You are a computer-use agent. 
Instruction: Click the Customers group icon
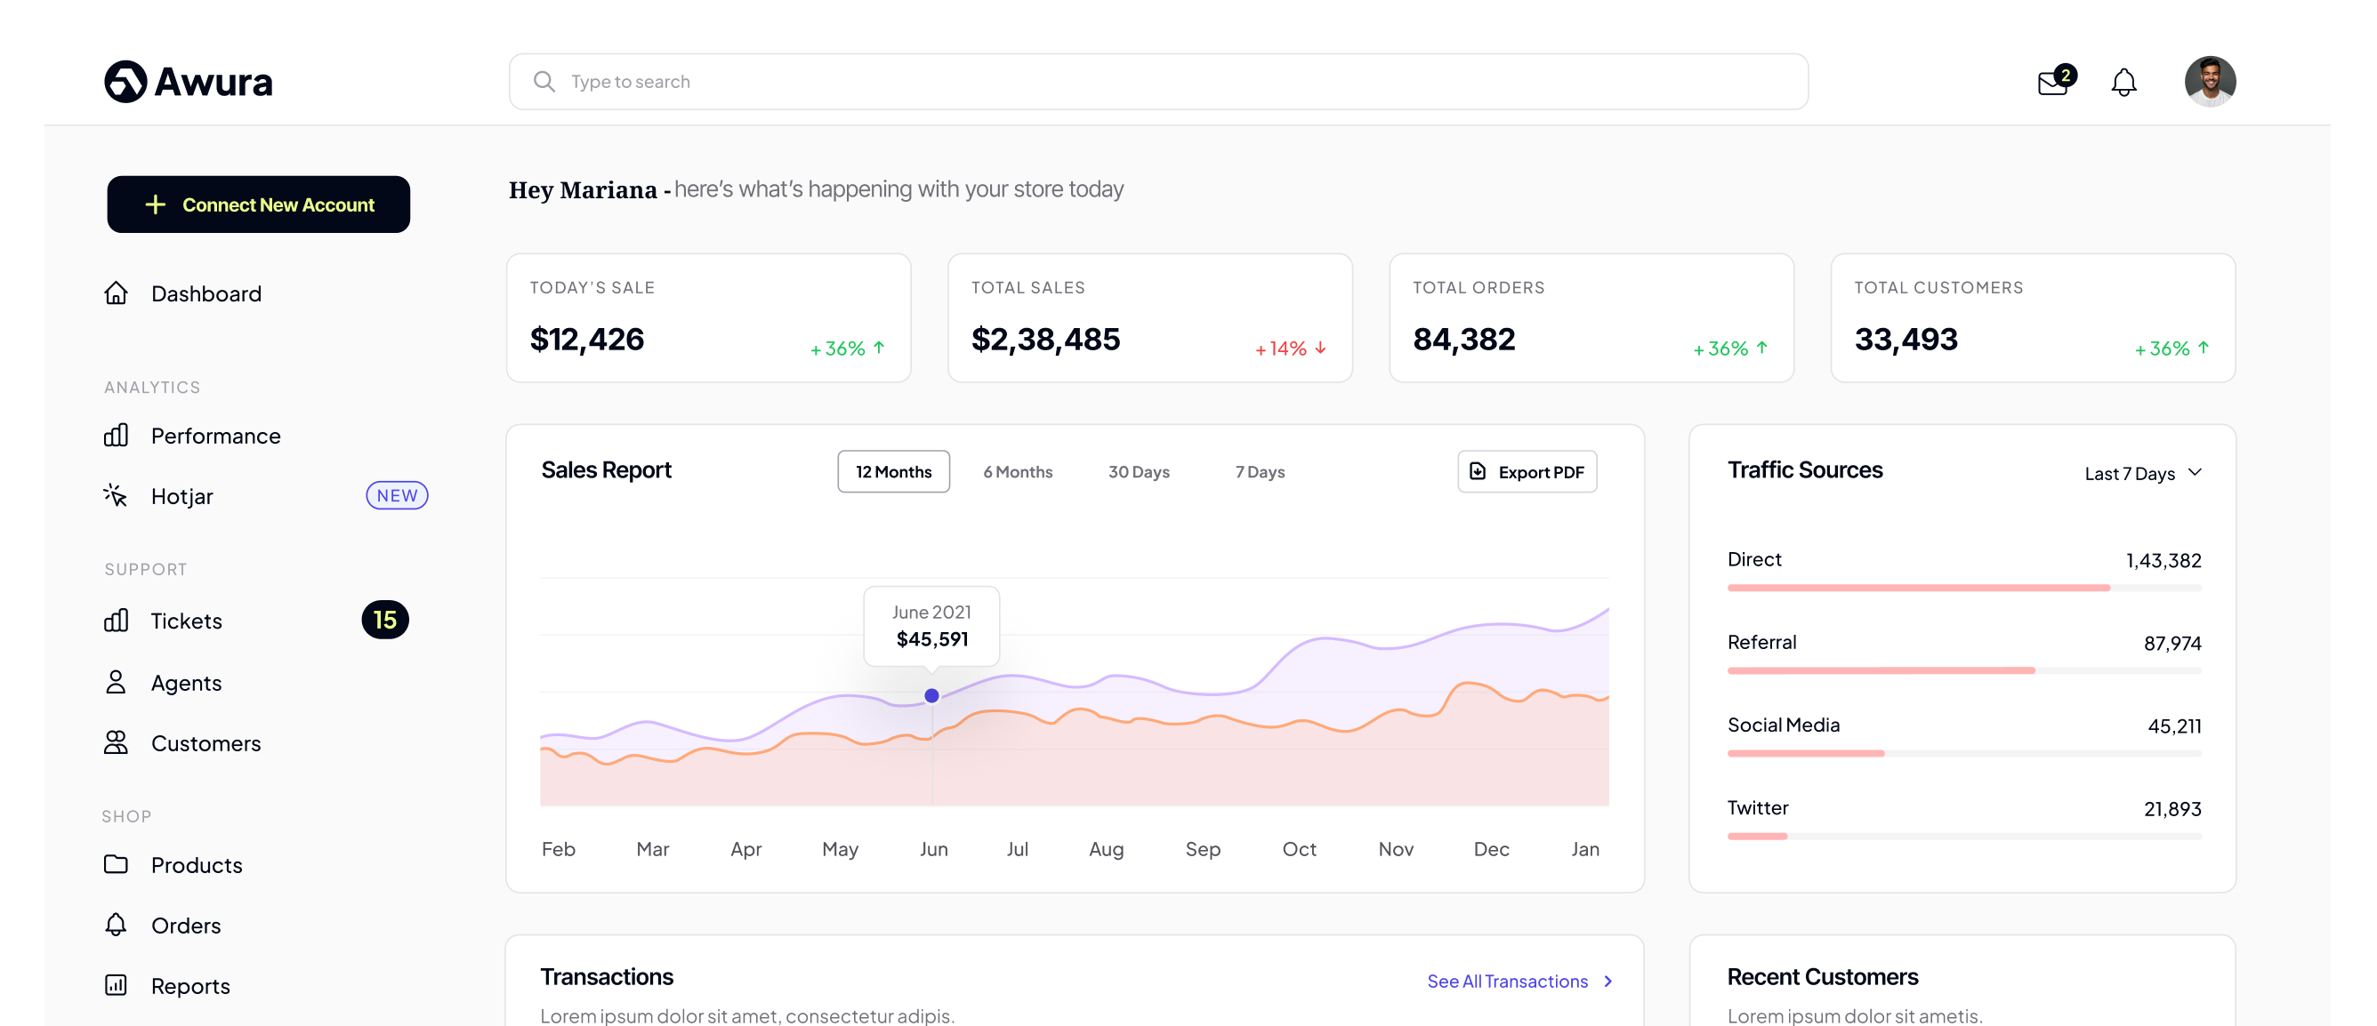pyautogui.click(x=117, y=743)
